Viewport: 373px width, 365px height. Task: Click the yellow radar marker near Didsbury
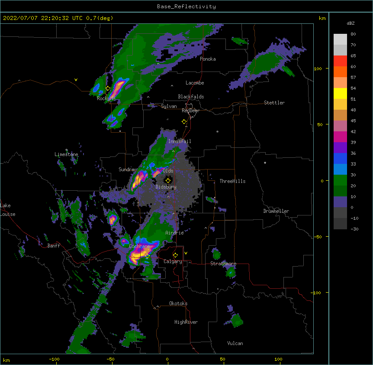(168, 180)
